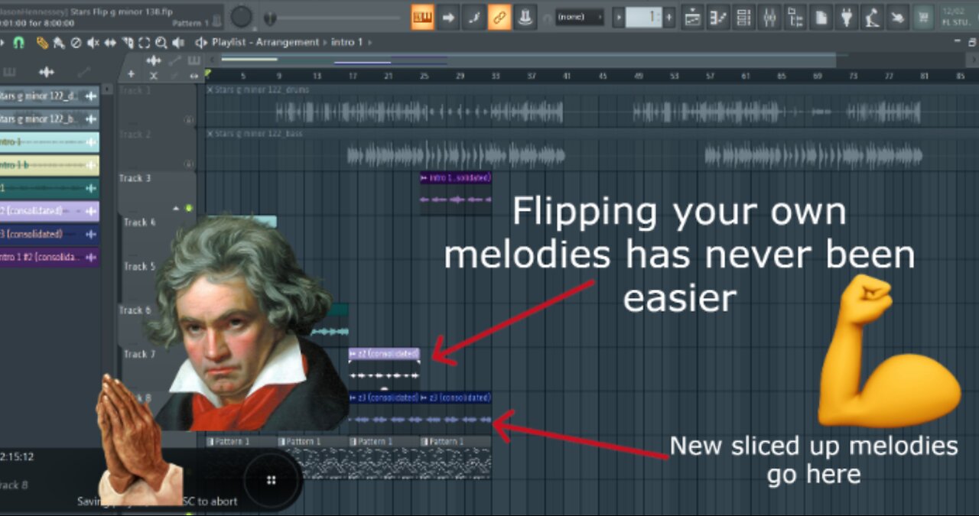979x516 pixels.
Task: Toggle pattern filter in picker header
Action: coord(9,72)
